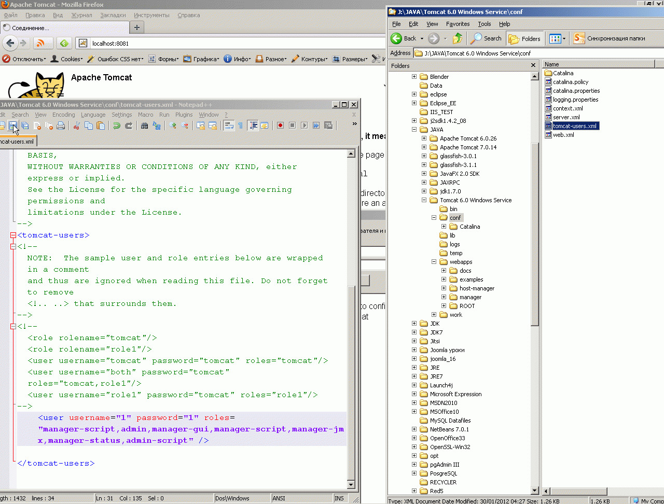Go up one folder level in Explorer
This screenshot has height=504, width=664.
point(457,38)
